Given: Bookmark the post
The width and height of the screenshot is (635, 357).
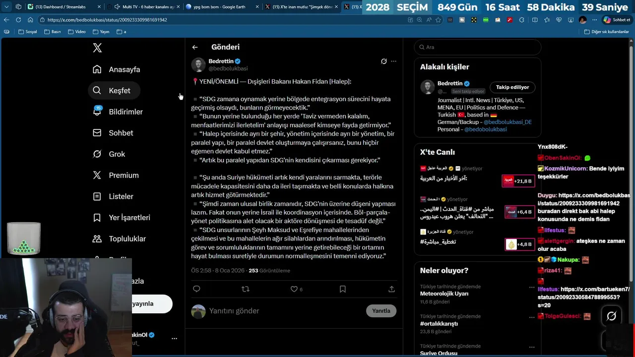Looking at the screenshot, I should [342, 289].
